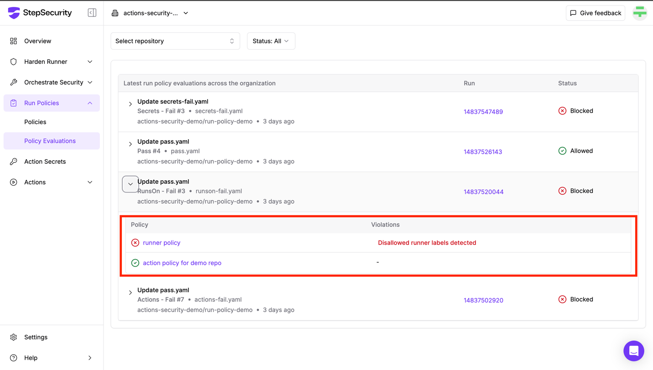The height and width of the screenshot is (370, 653).
Task: Open run 14837547489 link
Action: 483,112
